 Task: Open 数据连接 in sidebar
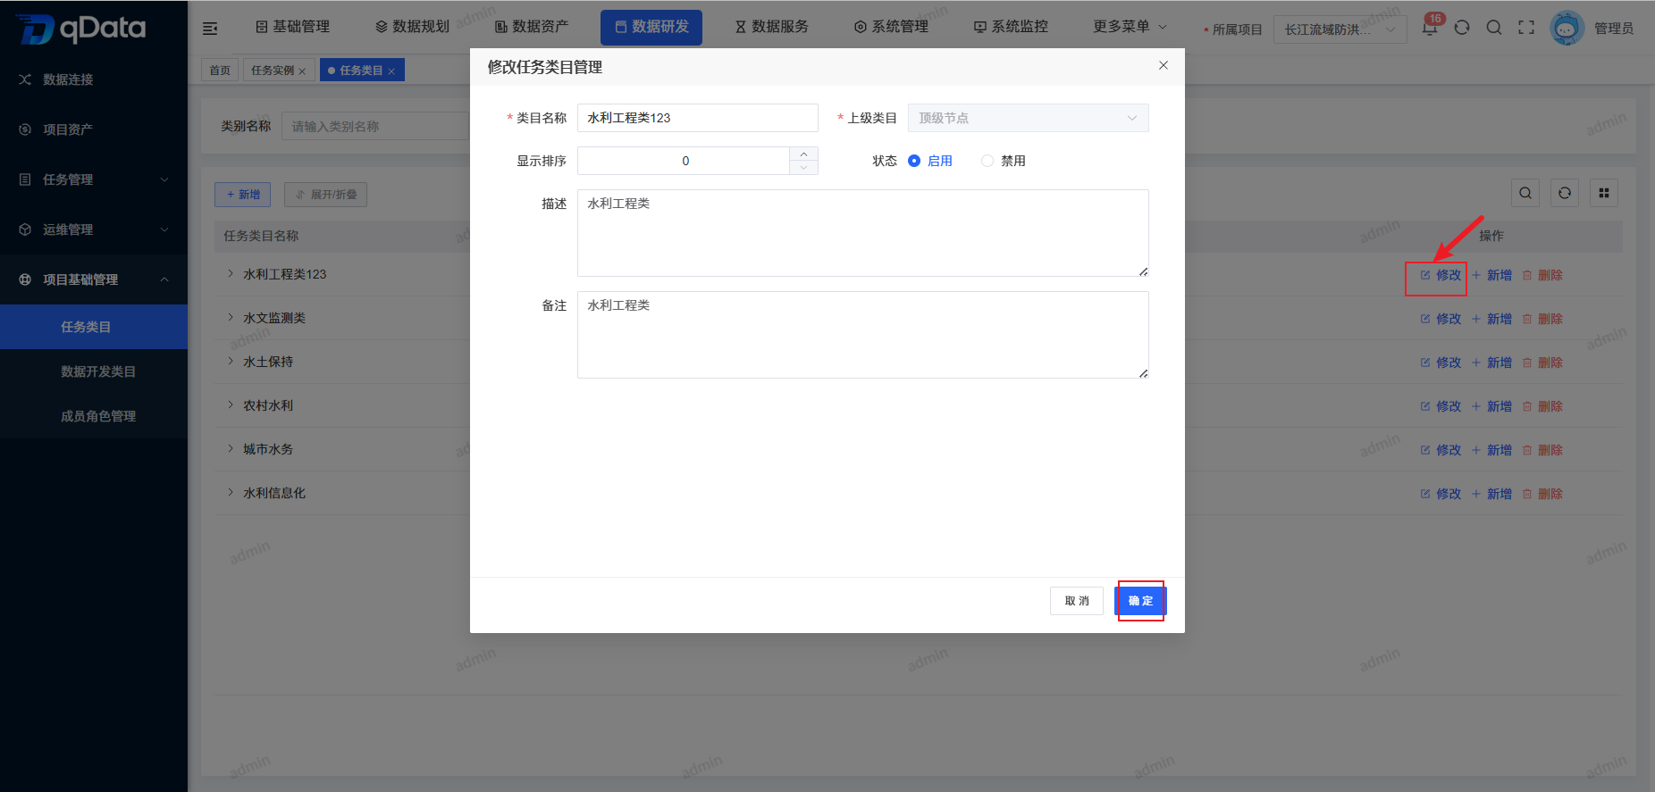(94, 79)
